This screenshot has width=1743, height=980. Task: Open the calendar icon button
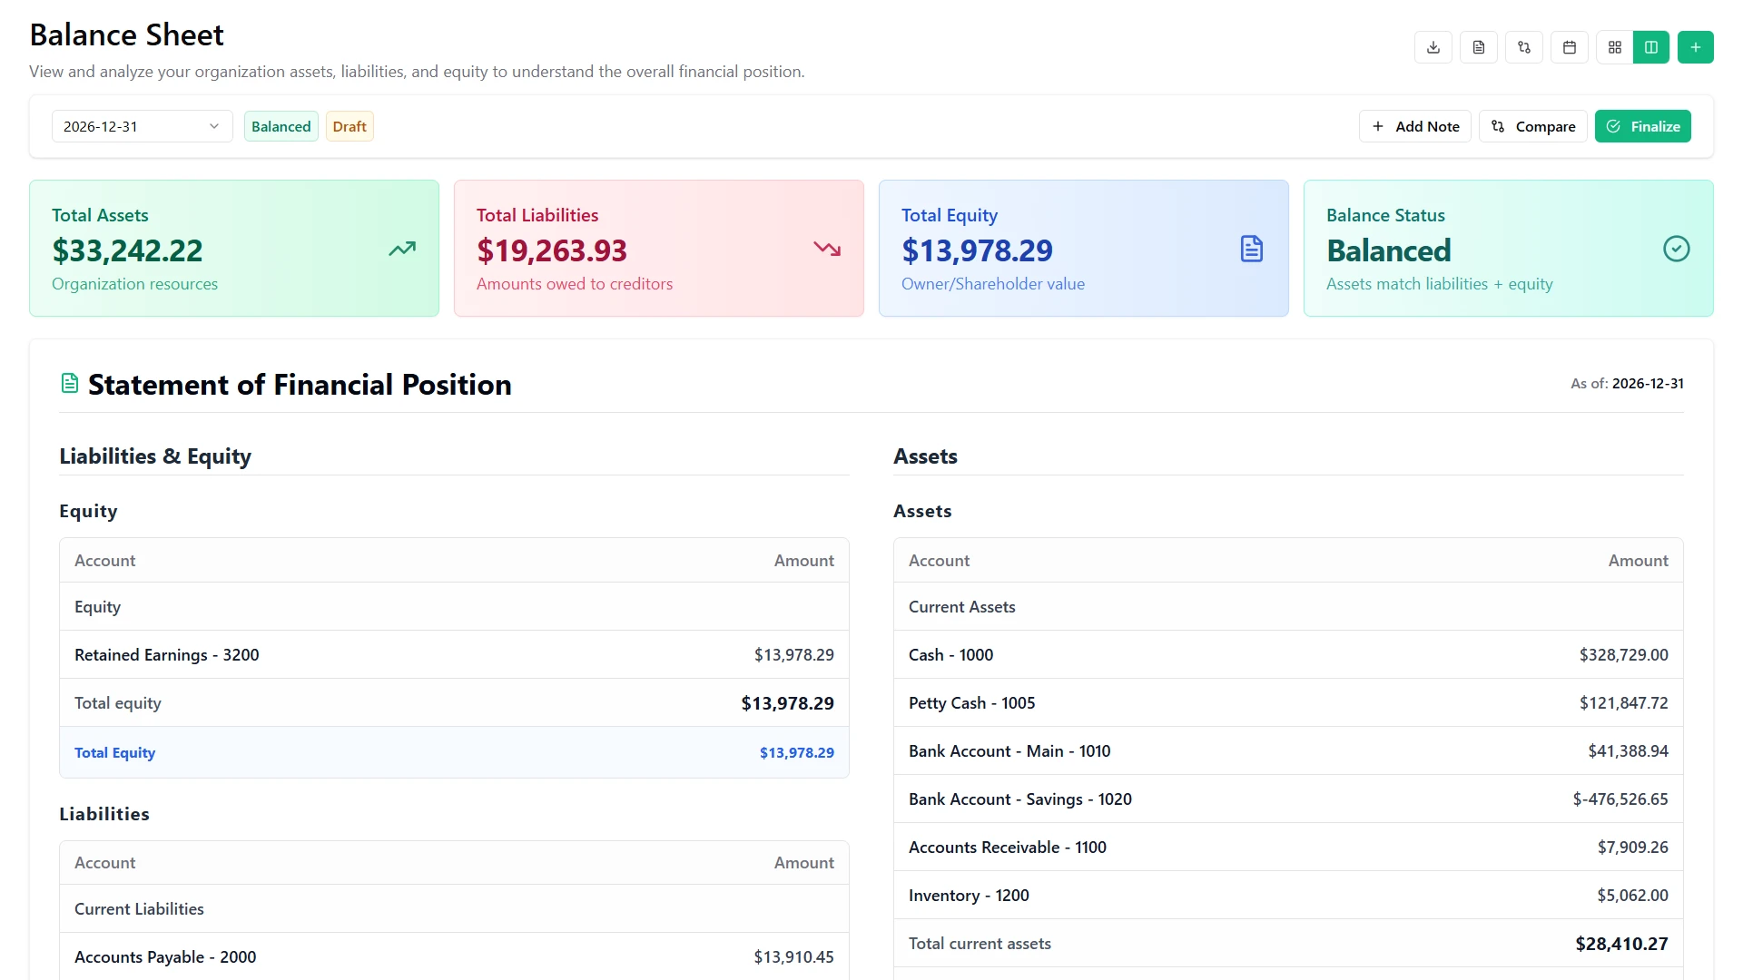click(1570, 47)
